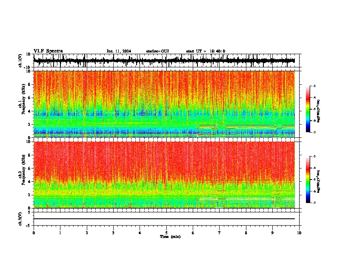Click the "station=OUI" label

157,51
